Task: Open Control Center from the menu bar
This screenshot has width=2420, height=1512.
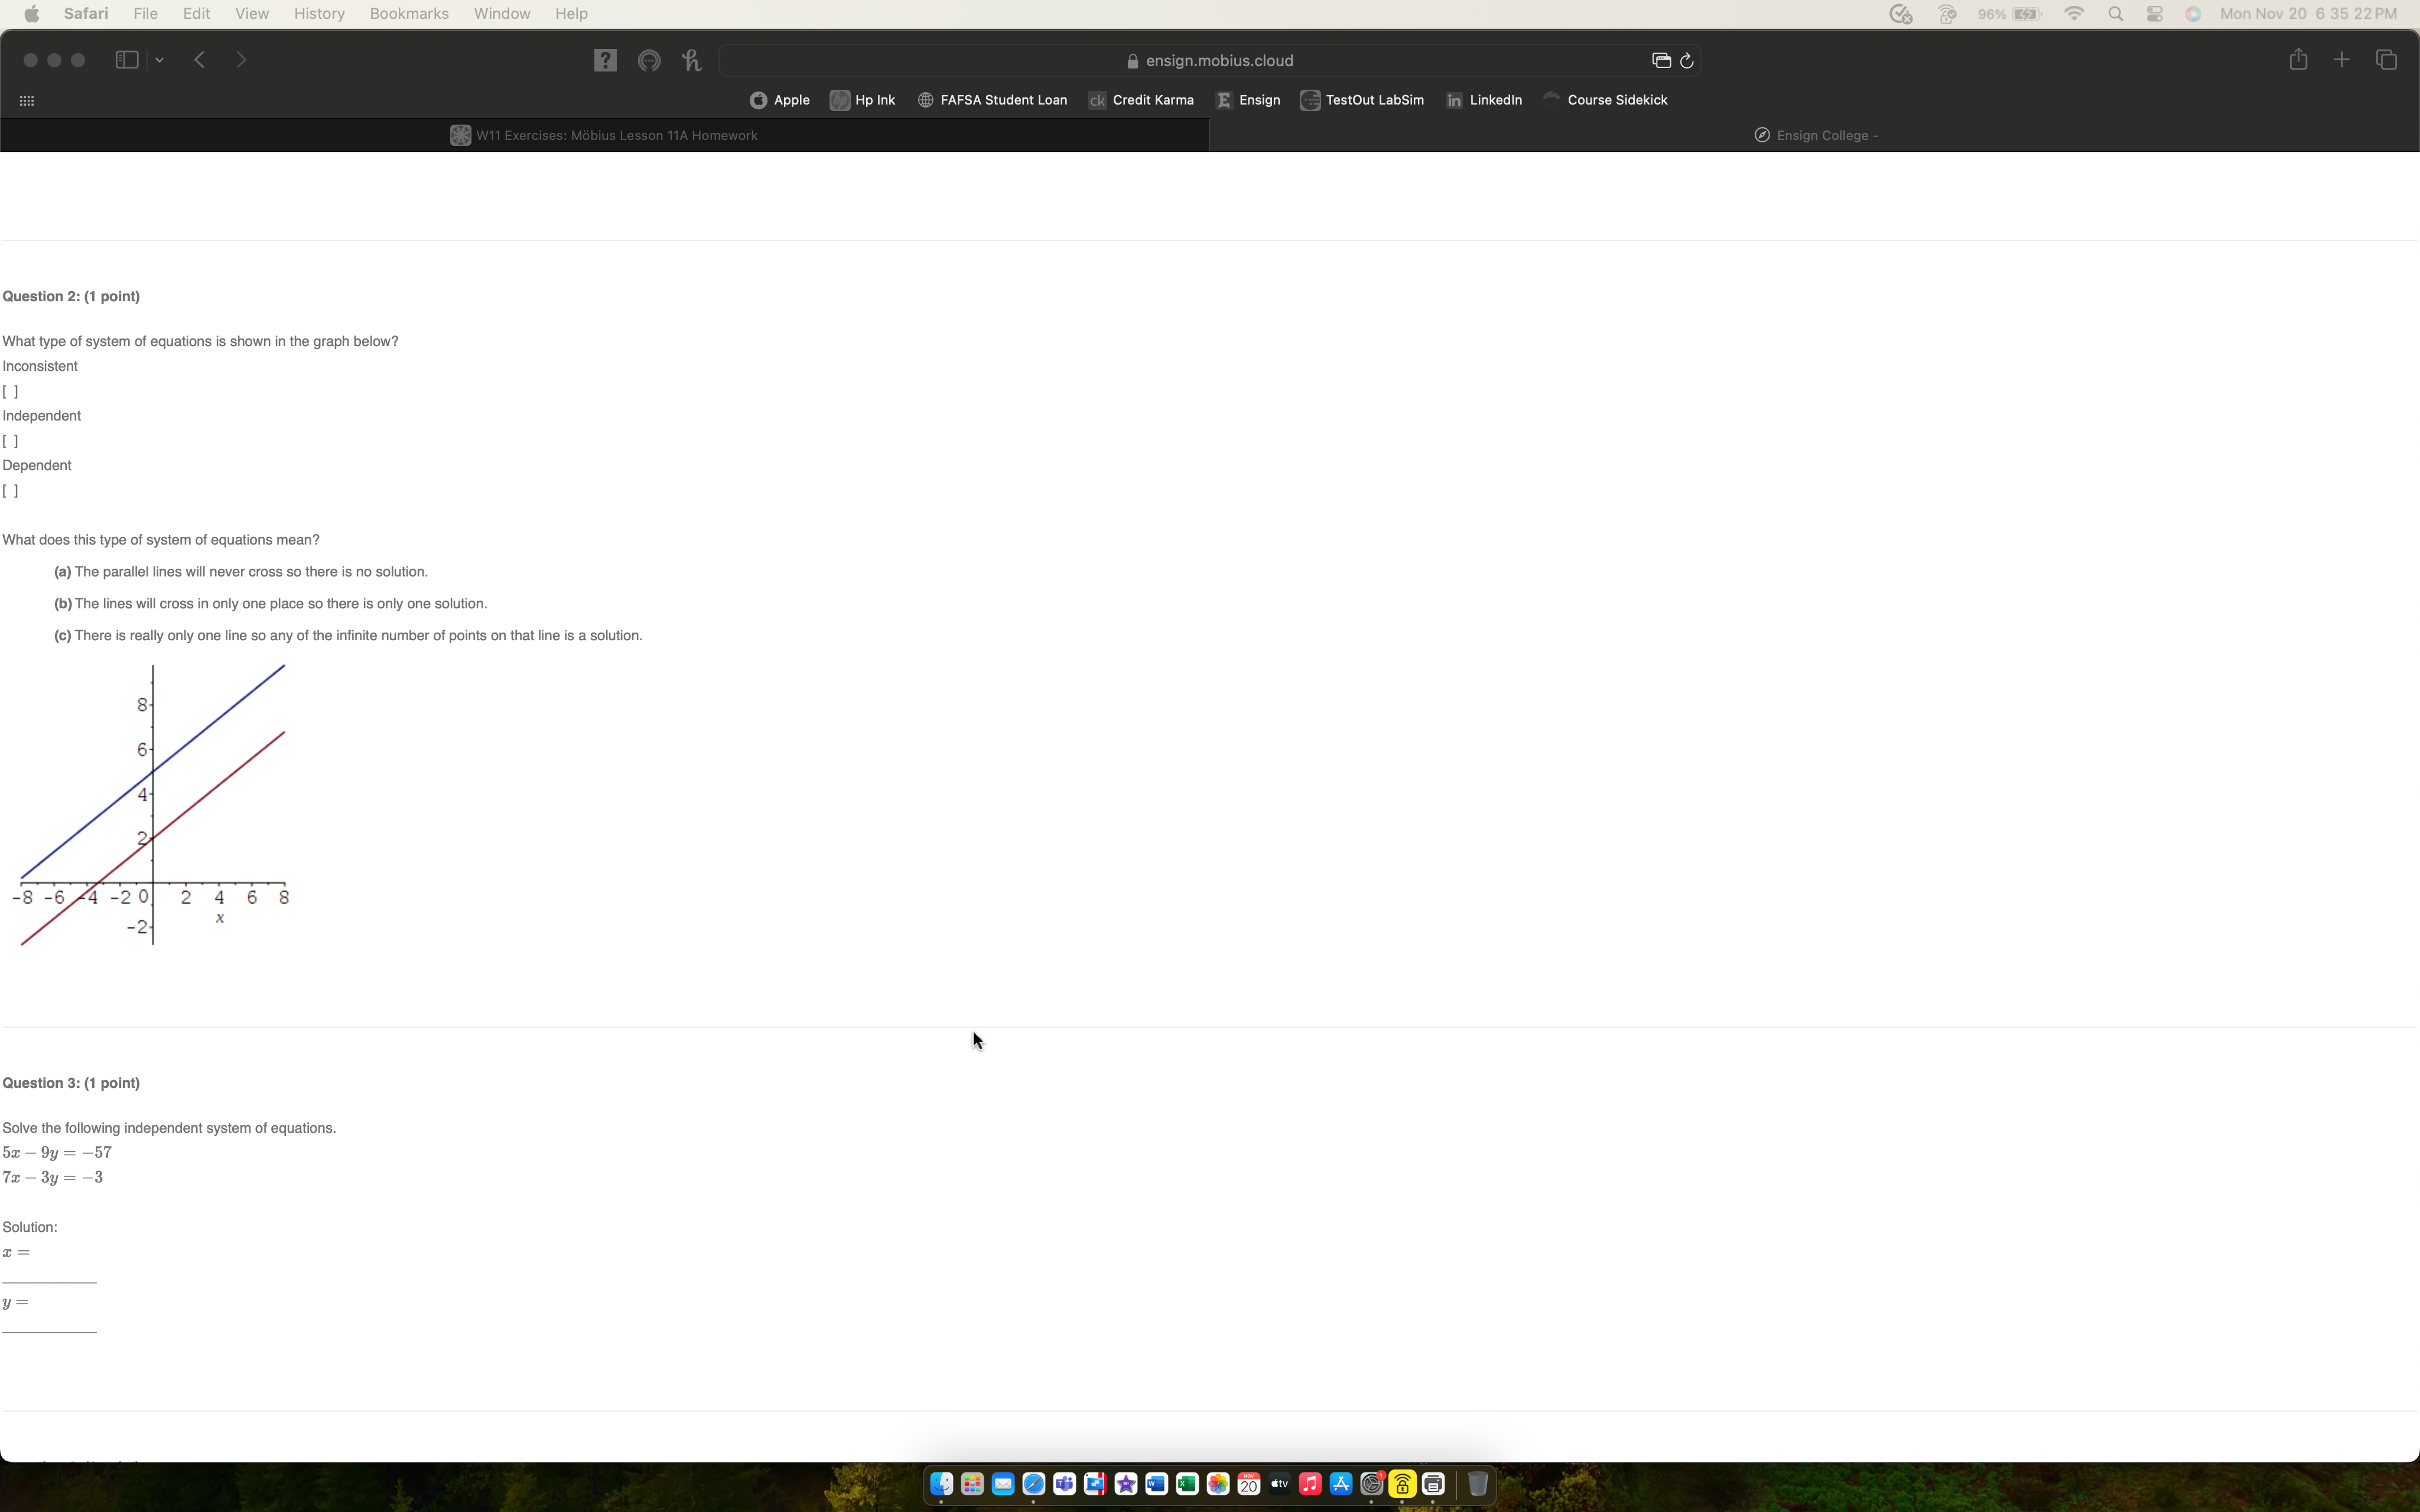Action: click(2154, 13)
